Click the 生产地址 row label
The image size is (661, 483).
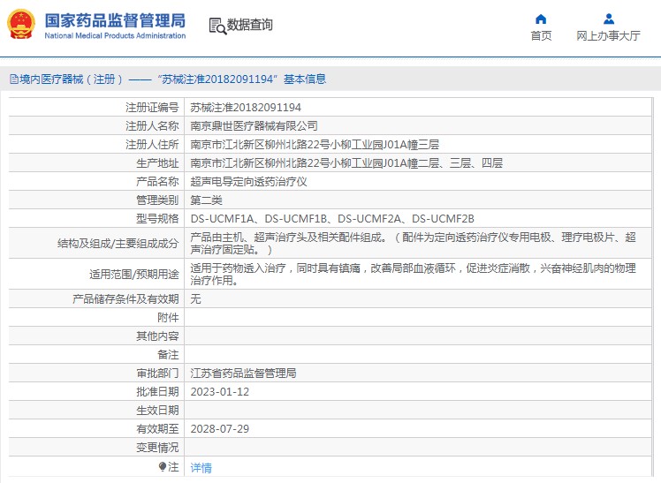157,163
